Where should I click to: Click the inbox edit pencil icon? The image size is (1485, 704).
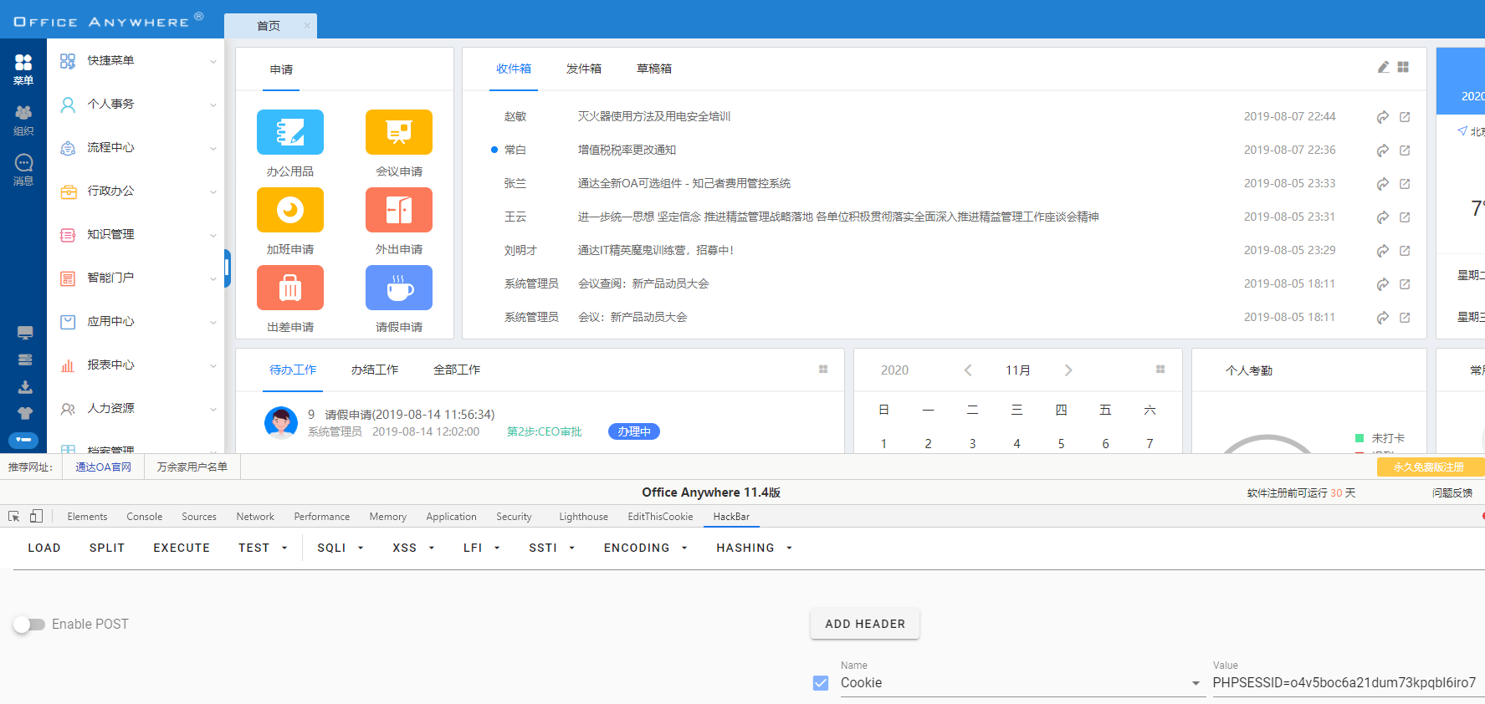pyautogui.click(x=1383, y=68)
